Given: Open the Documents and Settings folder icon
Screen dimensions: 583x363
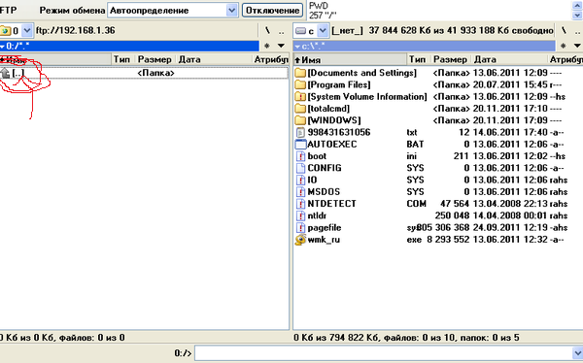Looking at the screenshot, I should [x=300, y=73].
